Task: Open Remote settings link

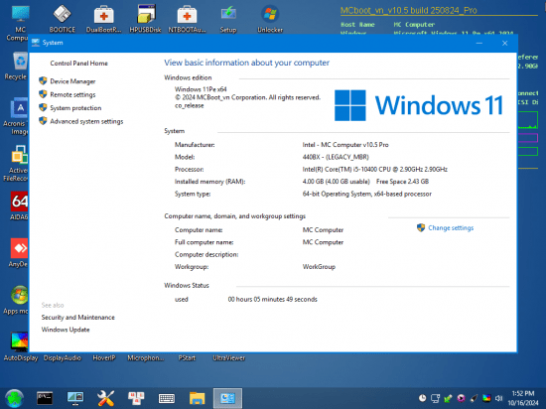Action: click(x=72, y=94)
